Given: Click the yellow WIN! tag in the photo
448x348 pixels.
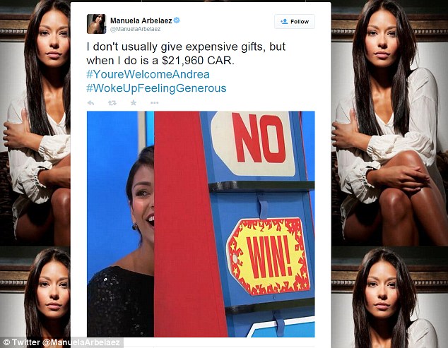Looking at the screenshot, I should click(269, 256).
